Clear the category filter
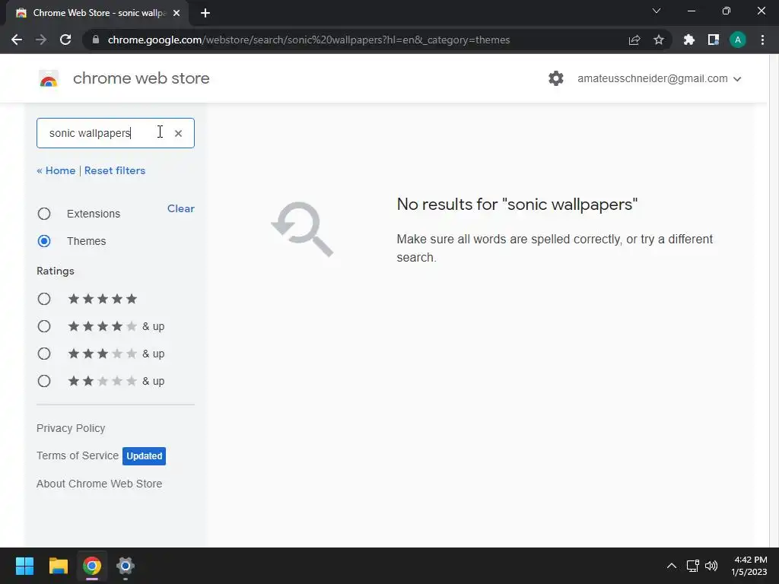The image size is (779, 584). point(181,208)
